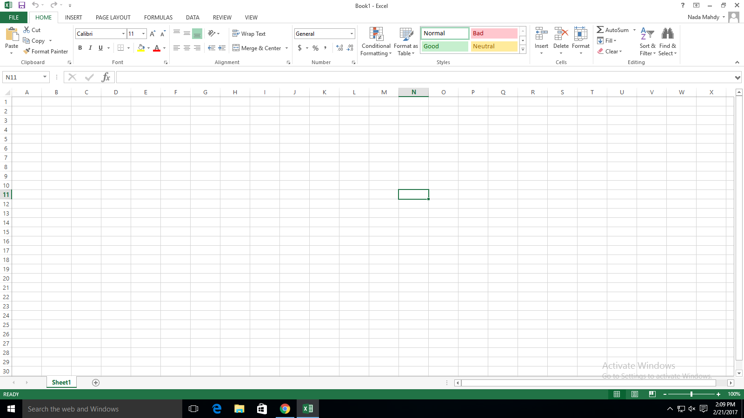Toggle Wrap Text on selected cell
Image resolution: width=744 pixels, height=418 pixels.
pos(249,34)
